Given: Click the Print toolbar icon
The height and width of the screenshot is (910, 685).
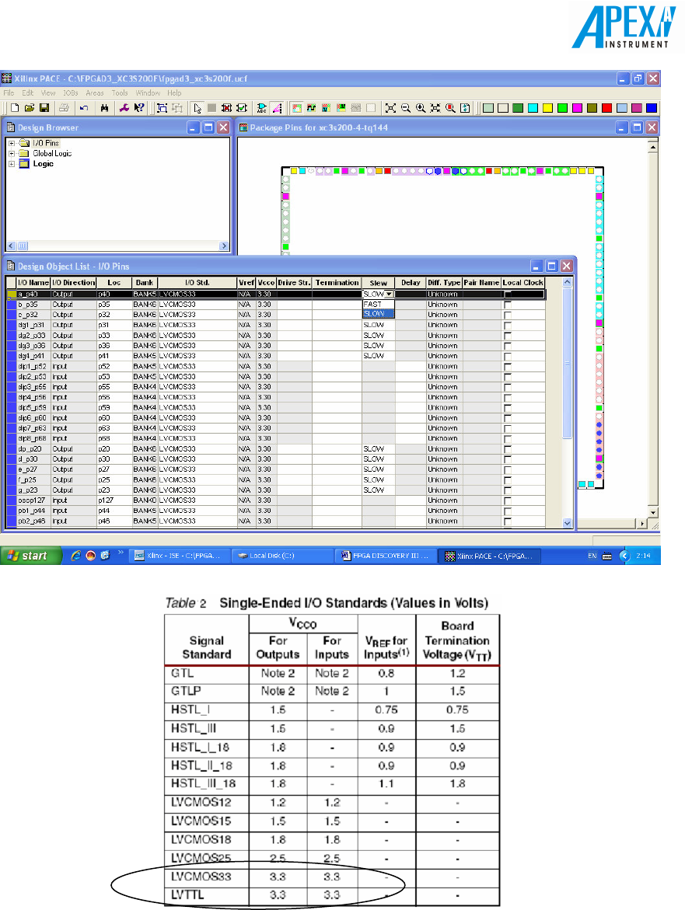Looking at the screenshot, I should click(x=65, y=108).
